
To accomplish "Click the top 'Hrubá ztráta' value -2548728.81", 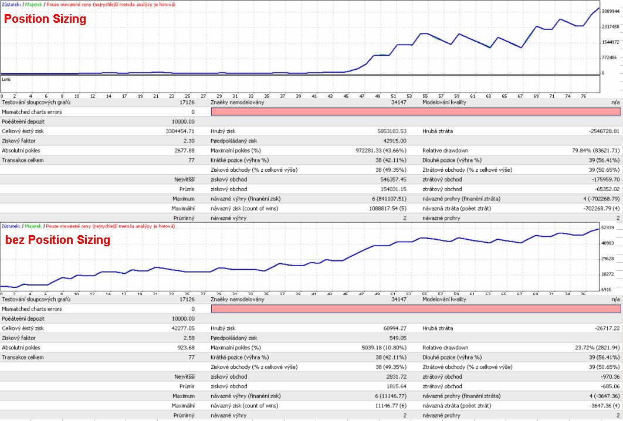I will tap(604, 131).
